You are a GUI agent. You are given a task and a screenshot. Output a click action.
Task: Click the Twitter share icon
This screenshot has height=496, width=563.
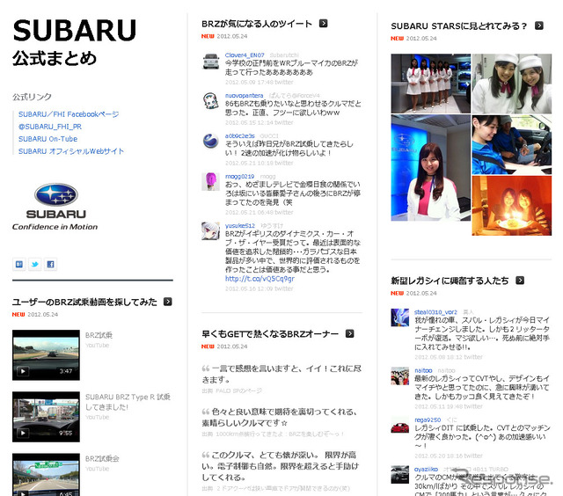tap(35, 265)
